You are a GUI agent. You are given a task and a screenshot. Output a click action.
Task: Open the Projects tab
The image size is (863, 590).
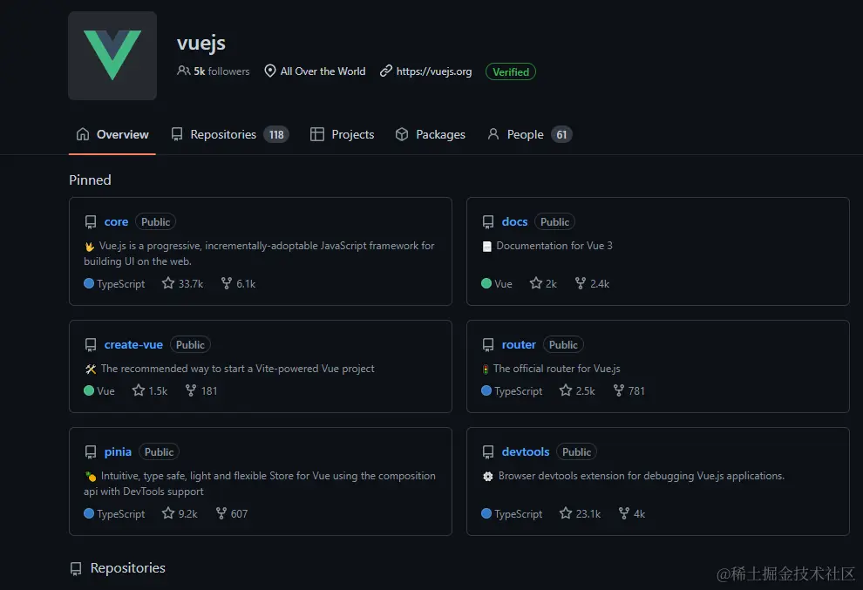click(343, 134)
